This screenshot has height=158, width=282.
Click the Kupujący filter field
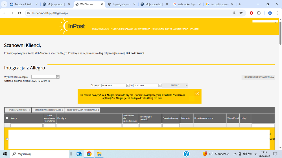point(89,125)
